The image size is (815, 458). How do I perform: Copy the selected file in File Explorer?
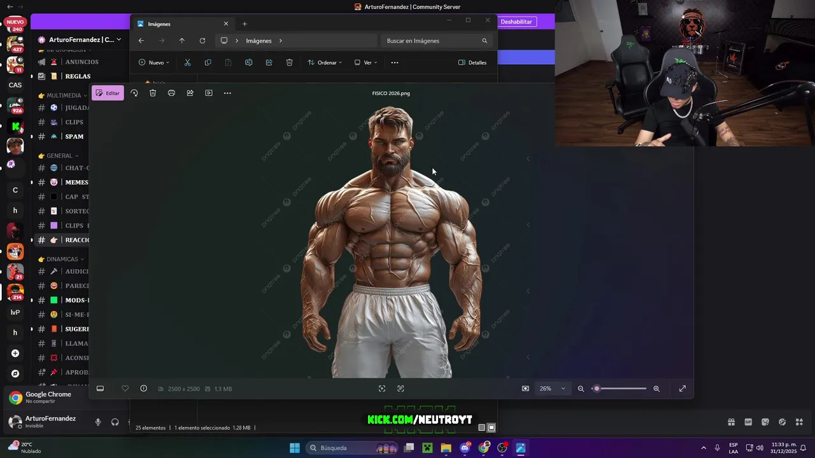(208, 62)
